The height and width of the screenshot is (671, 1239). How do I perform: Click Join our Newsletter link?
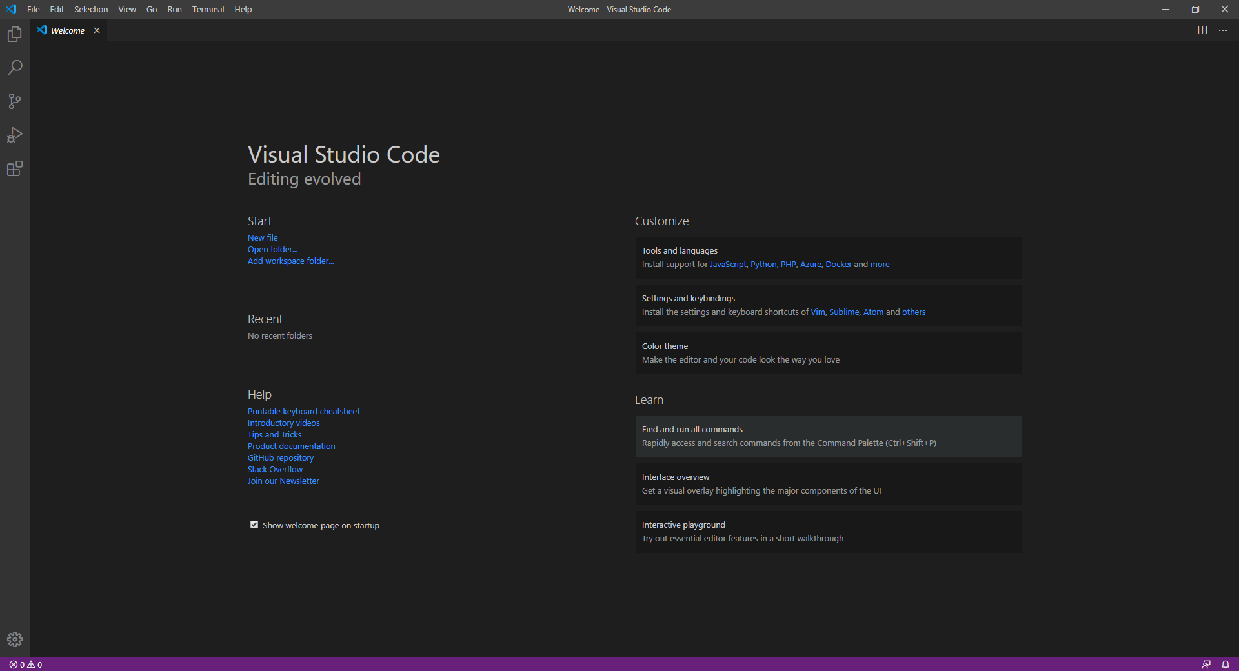point(283,481)
